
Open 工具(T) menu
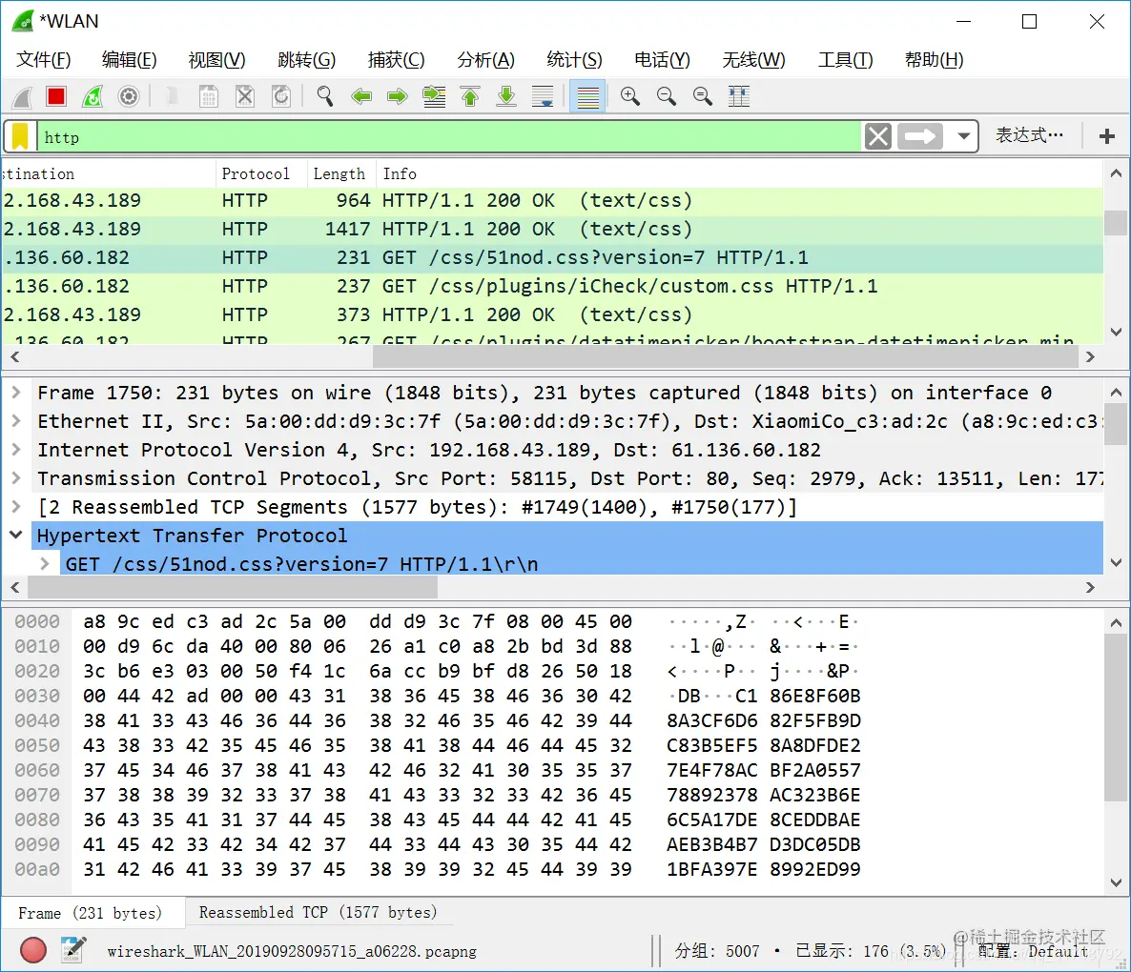(x=845, y=60)
